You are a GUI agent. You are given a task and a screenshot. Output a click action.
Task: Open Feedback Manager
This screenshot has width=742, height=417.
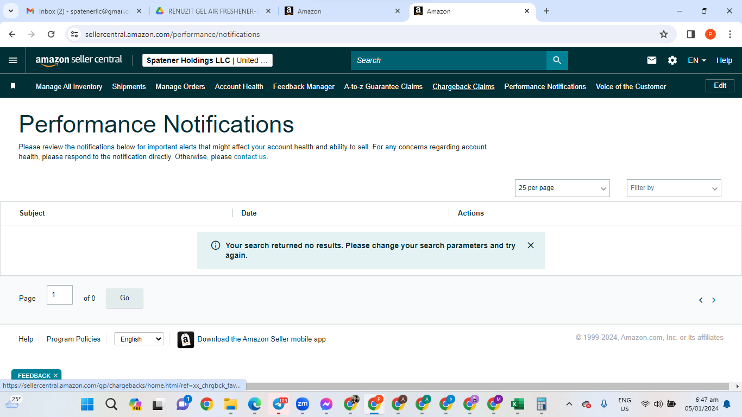coord(304,86)
